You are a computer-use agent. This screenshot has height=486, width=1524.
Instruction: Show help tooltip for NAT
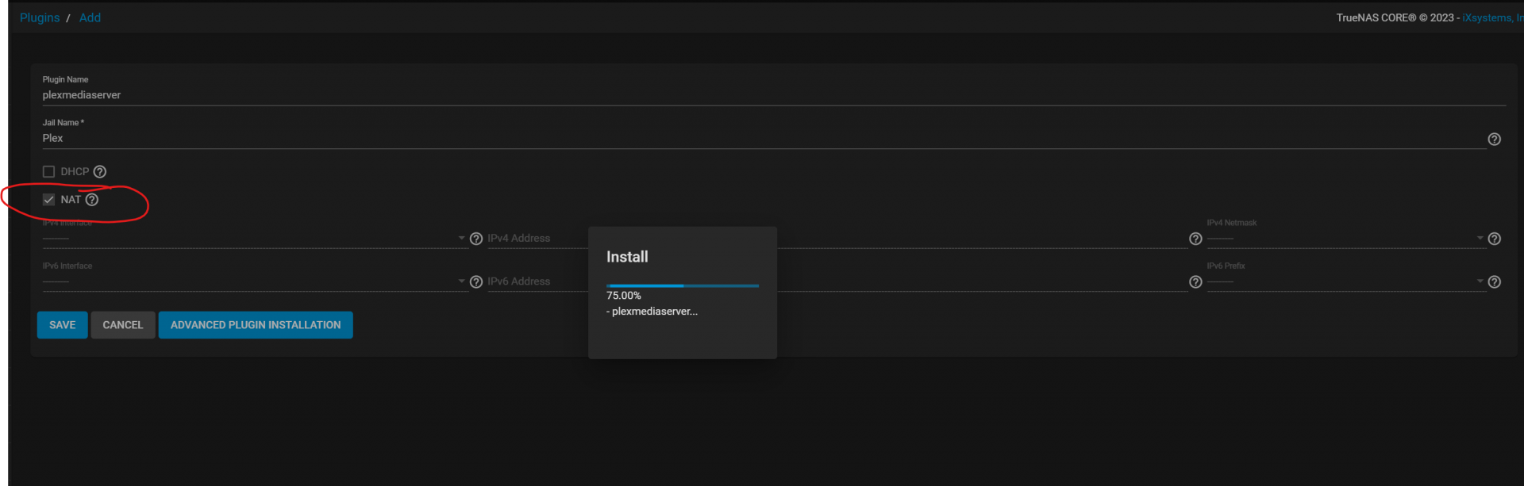coord(92,200)
